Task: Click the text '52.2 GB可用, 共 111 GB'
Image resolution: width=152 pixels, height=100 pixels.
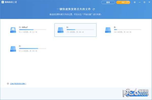Action: pyautogui.click(x=28, y=32)
